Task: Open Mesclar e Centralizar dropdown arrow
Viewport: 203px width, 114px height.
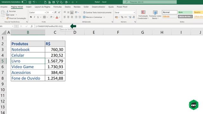Action: pos(104,17)
